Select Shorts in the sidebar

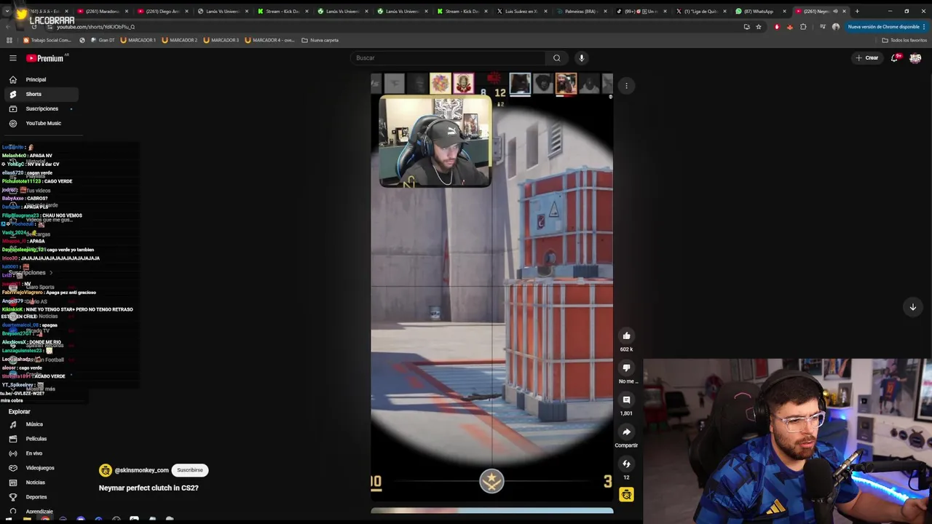[41, 94]
